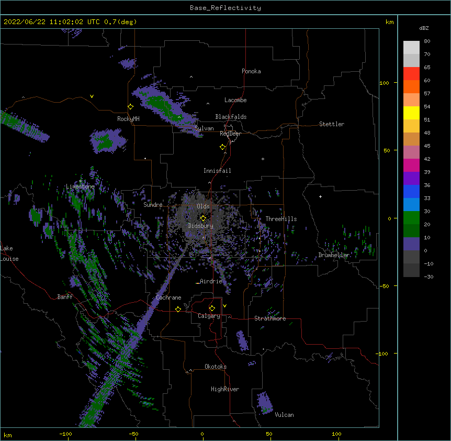Click the yellow V marker northeast of Calgary

[224, 306]
